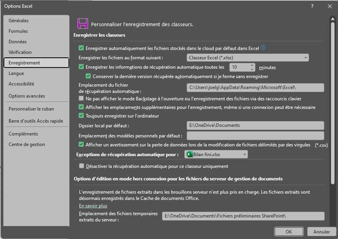338x239 pixels.
Task: Click the Annuler button
Action: click(321, 232)
